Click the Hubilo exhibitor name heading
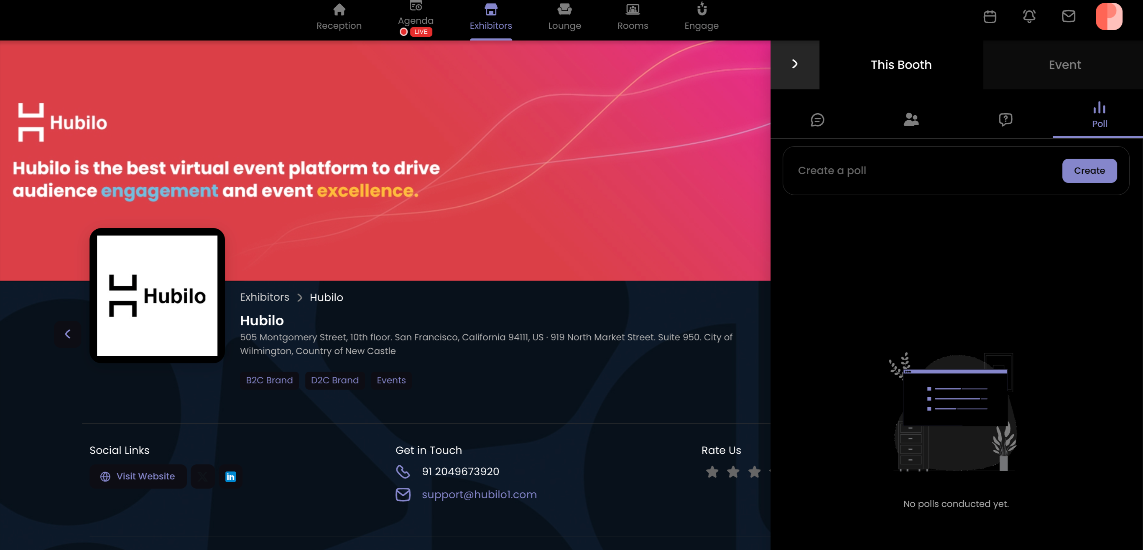 click(261, 320)
